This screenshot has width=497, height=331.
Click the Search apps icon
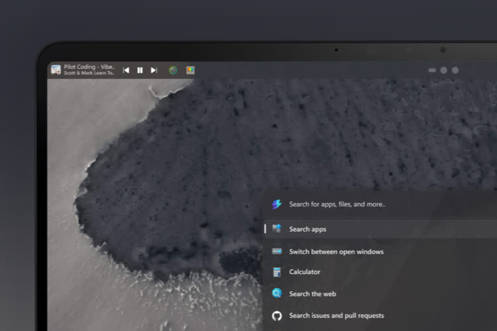[277, 229]
